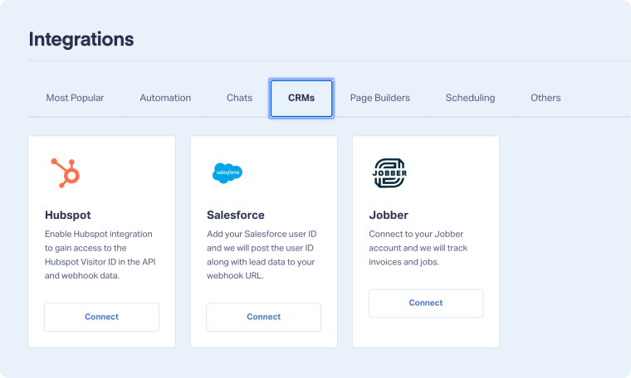Connect the Hubspot integration
Viewport: 631px width, 378px height.
tap(102, 317)
